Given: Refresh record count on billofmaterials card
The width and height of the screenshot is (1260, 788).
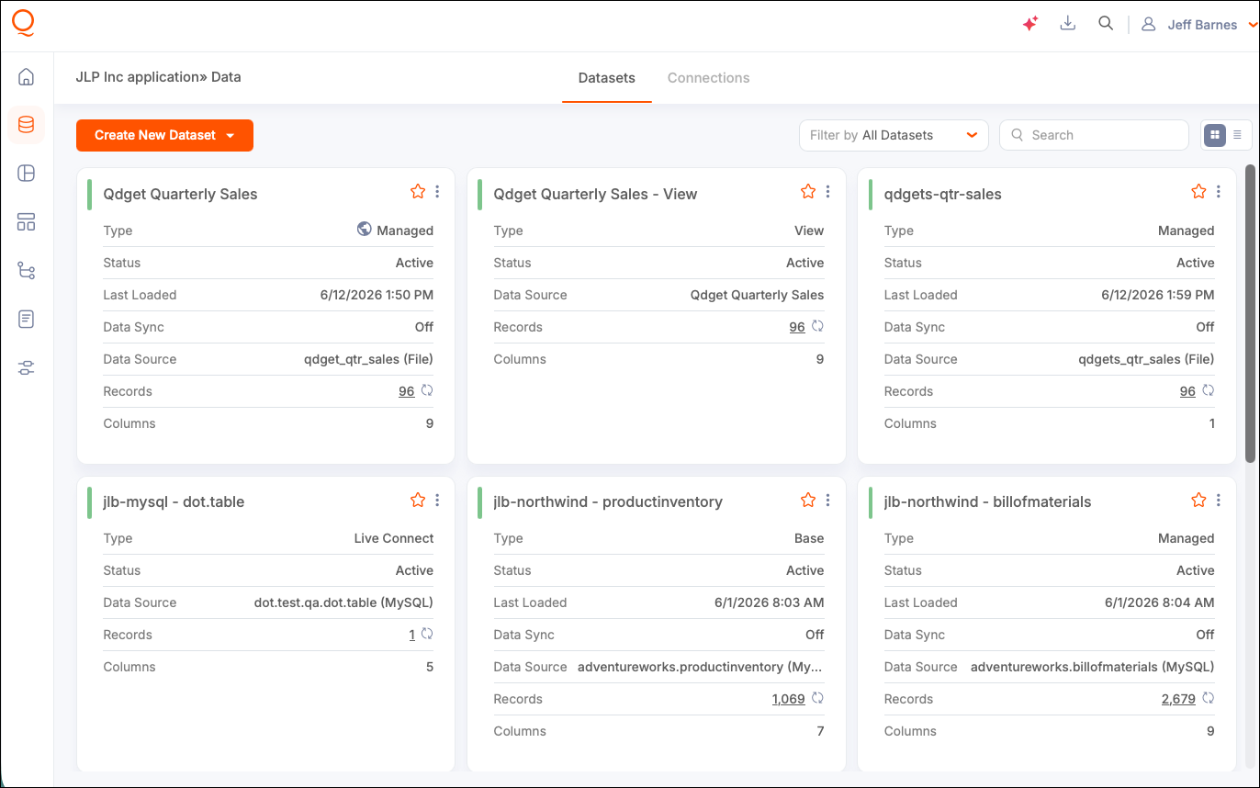Looking at the screenshot, I should click(1208, 698).
